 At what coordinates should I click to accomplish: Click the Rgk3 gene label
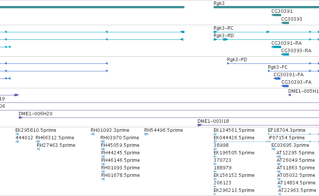click(219, 3)
